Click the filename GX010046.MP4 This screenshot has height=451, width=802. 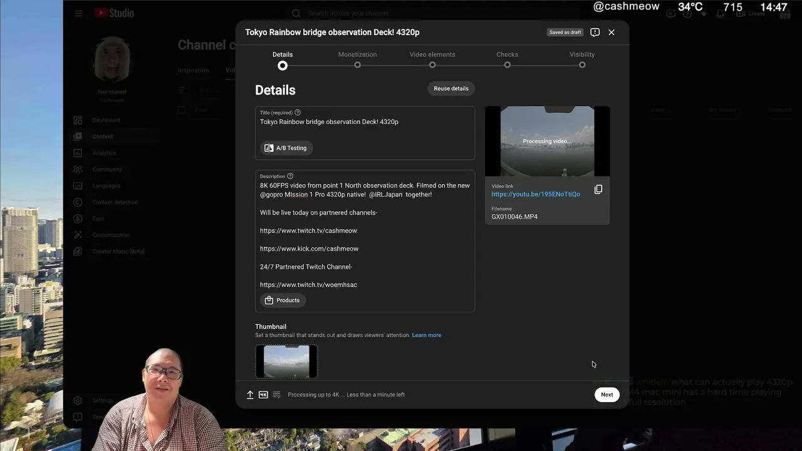pyautogui.click(x=514, y=217)
